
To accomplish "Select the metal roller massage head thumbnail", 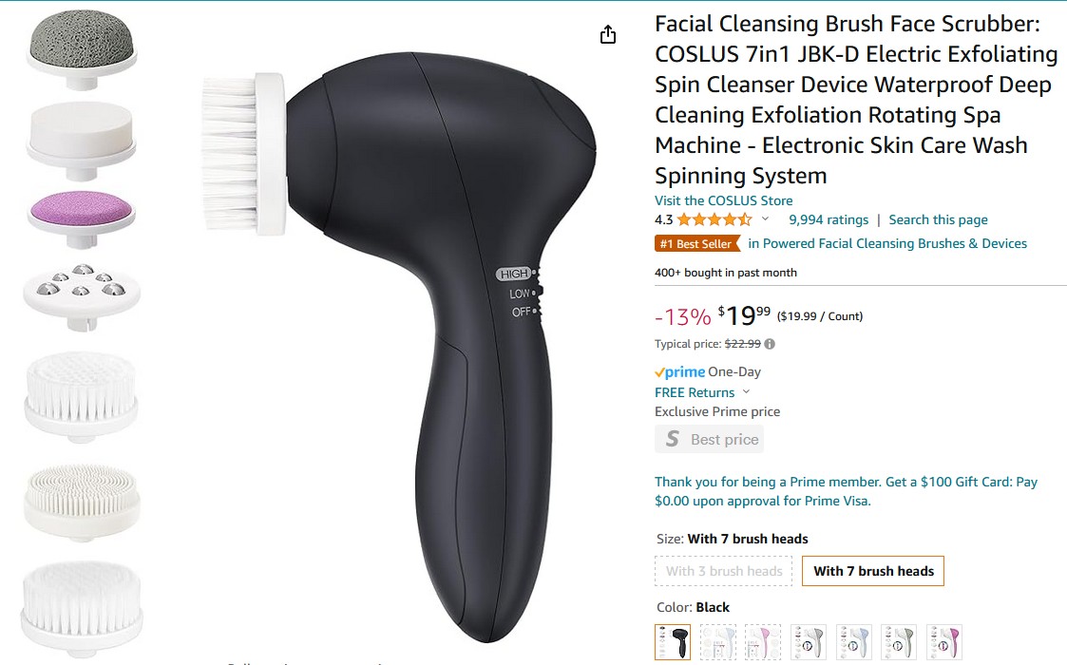I will 82,296.
